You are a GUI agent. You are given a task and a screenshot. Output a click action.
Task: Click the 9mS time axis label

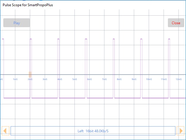tap(134, 79)
